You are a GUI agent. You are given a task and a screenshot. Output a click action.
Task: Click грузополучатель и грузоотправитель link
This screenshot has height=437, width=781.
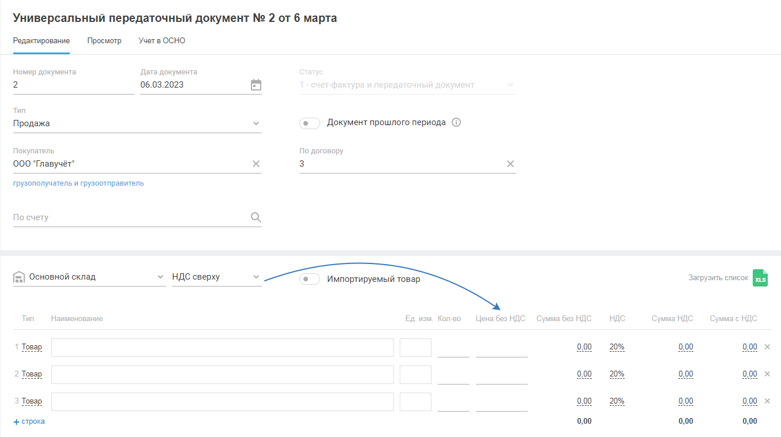click(x=78, y=183)
